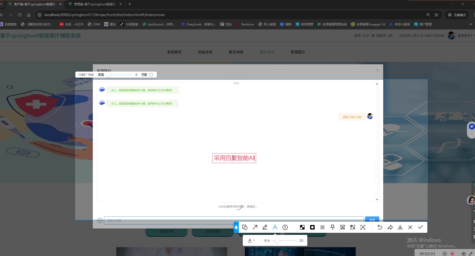Select the pencil drawing tool

[265, 227]
